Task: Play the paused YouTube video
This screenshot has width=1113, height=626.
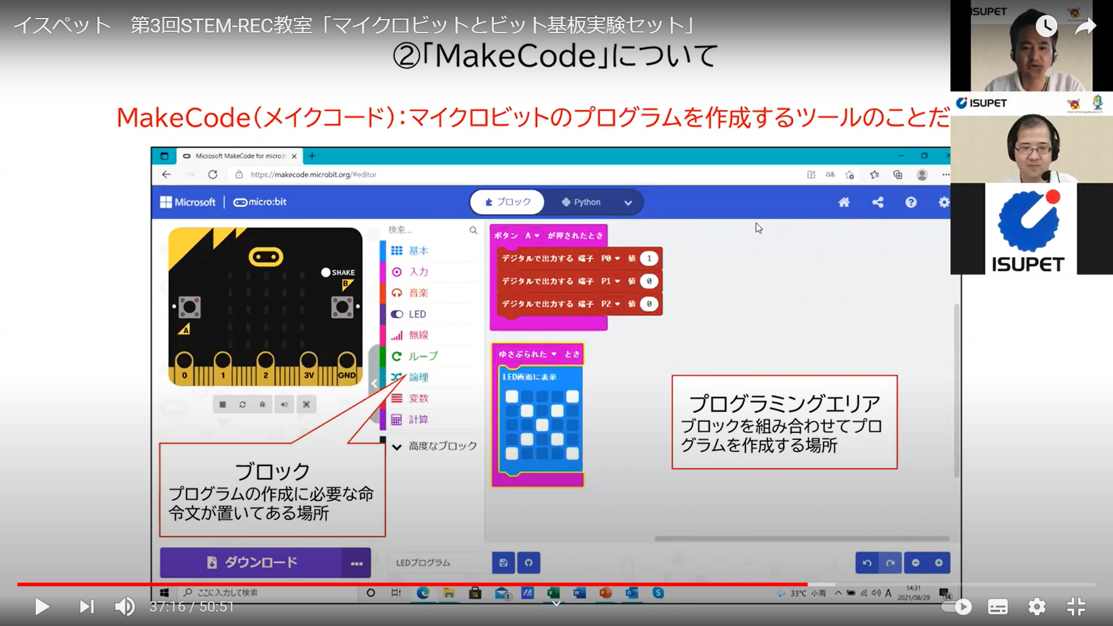Action: 42,607
